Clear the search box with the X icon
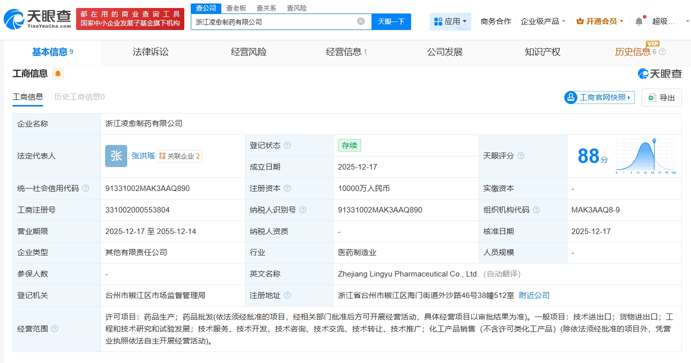This screenshot has height=363, width=691. pos(361,21)
